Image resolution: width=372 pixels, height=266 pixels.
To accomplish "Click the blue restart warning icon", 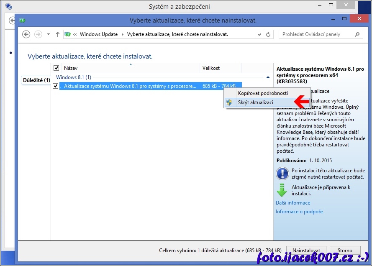I will pos(282,174).
